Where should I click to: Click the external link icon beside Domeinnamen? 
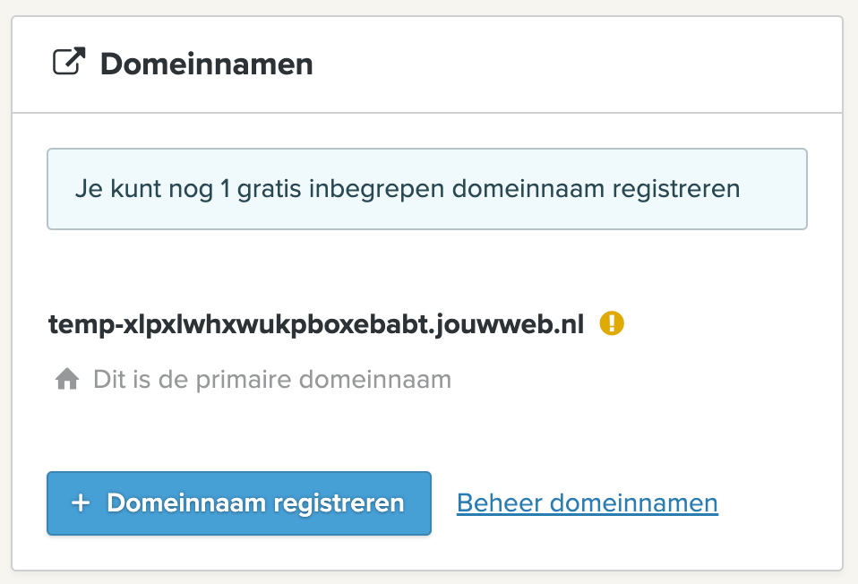point(69,64)
